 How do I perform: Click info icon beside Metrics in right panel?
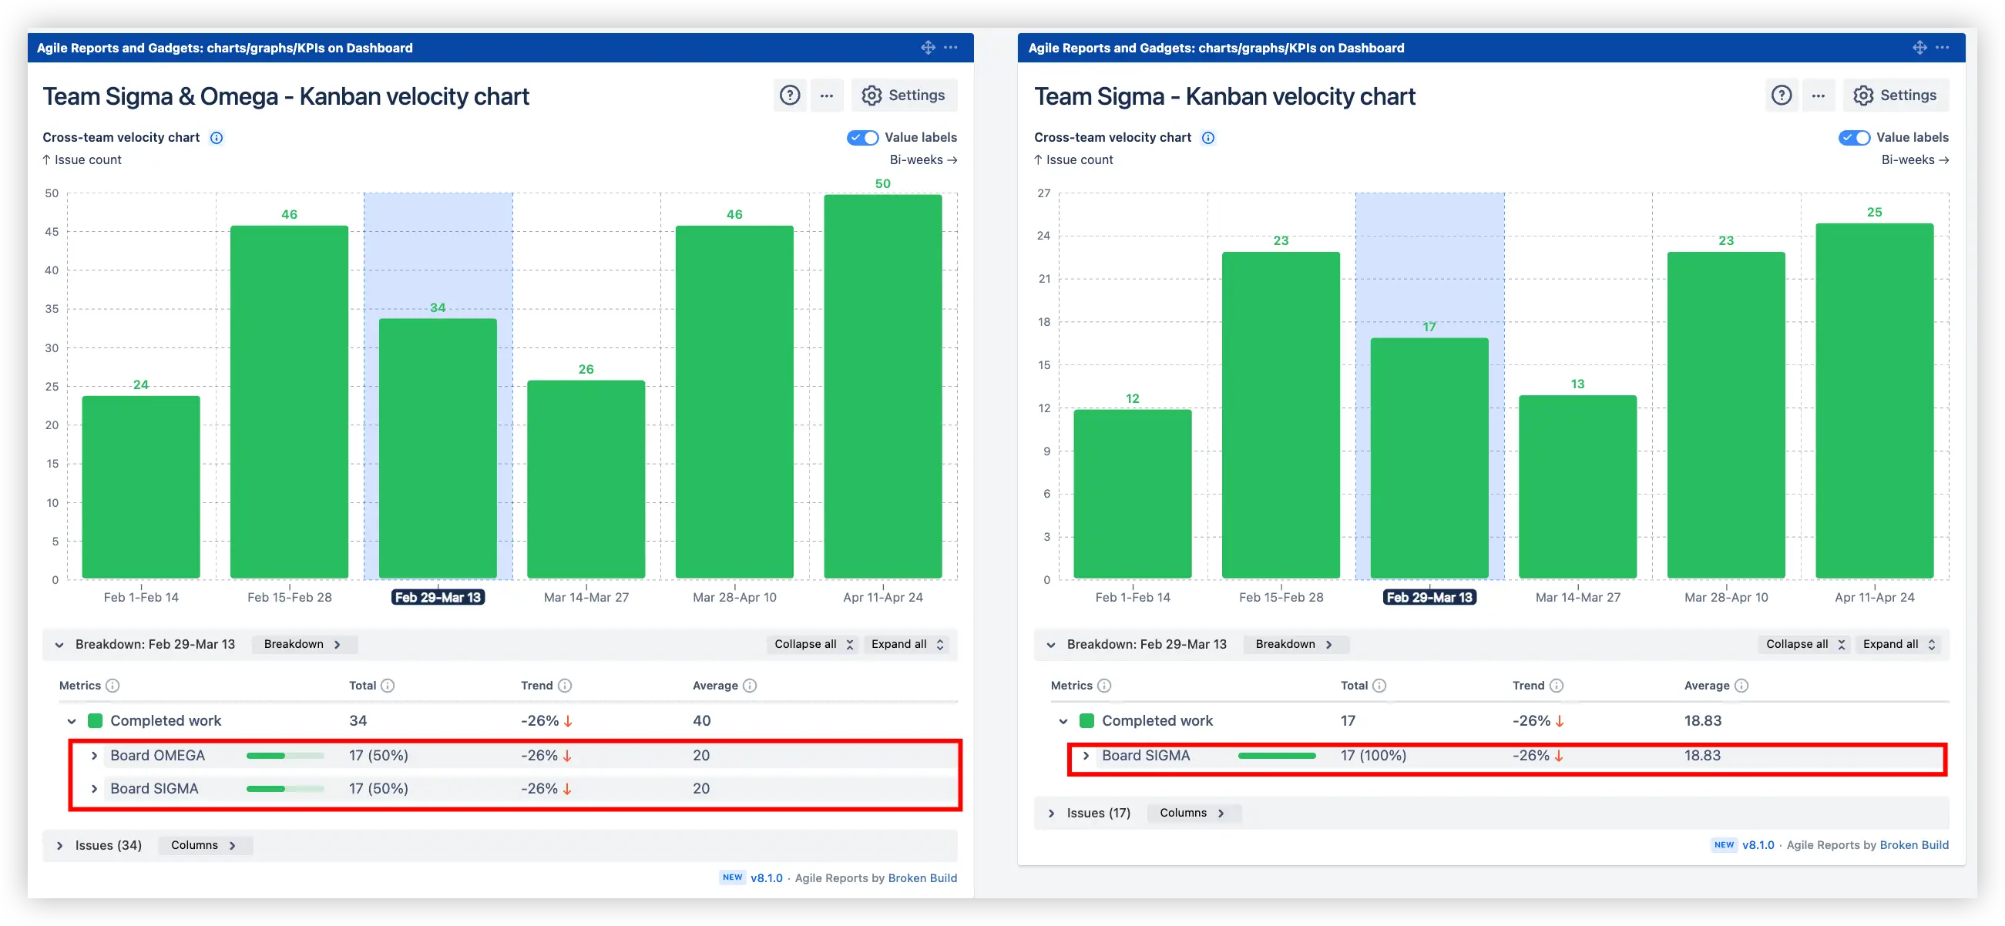pos(1103,686)
